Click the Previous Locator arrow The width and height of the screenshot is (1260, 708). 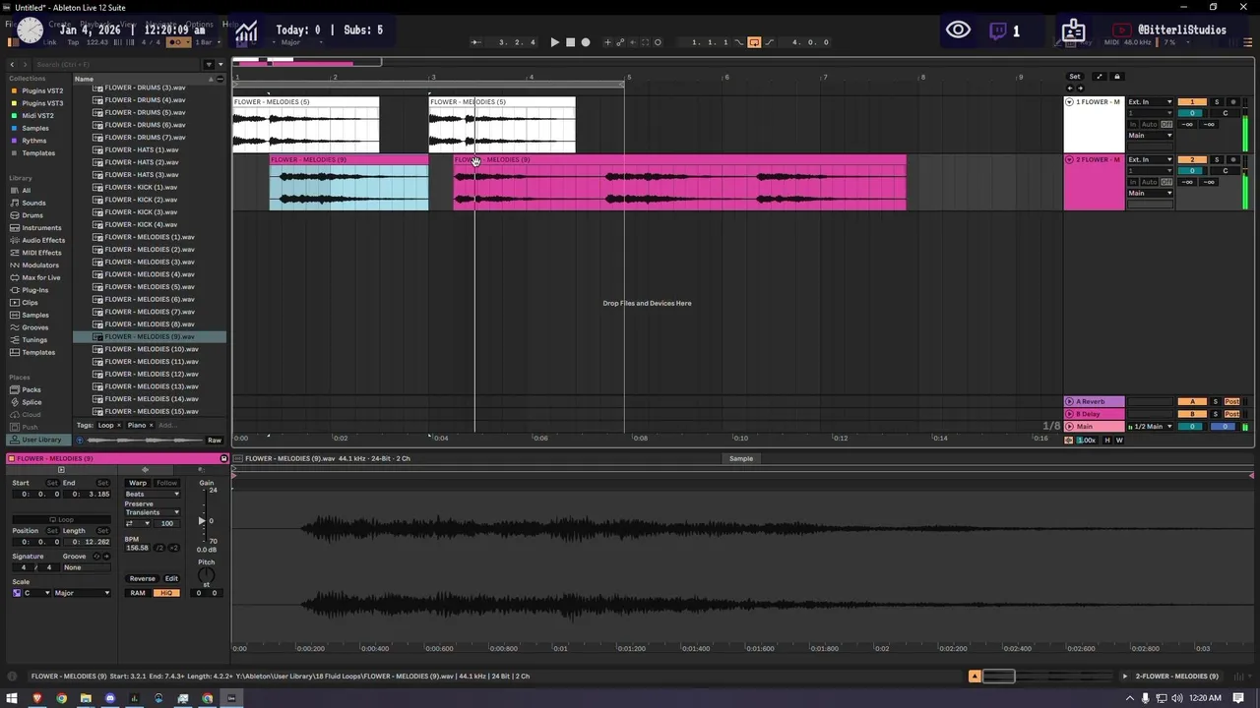pyautogui.click(x=1070, y=88)
